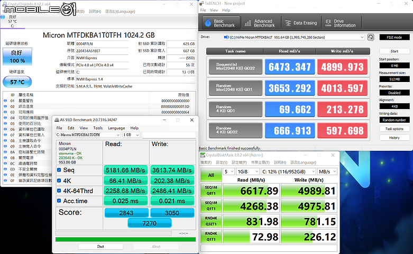The height and width of the screenshot is (254, 413).
Task: Open the test count dropdown showing 5 in CrystalDiskMark
Action: (x=228, y=171)
